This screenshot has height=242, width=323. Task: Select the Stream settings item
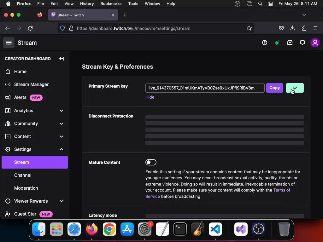(35, 162)
